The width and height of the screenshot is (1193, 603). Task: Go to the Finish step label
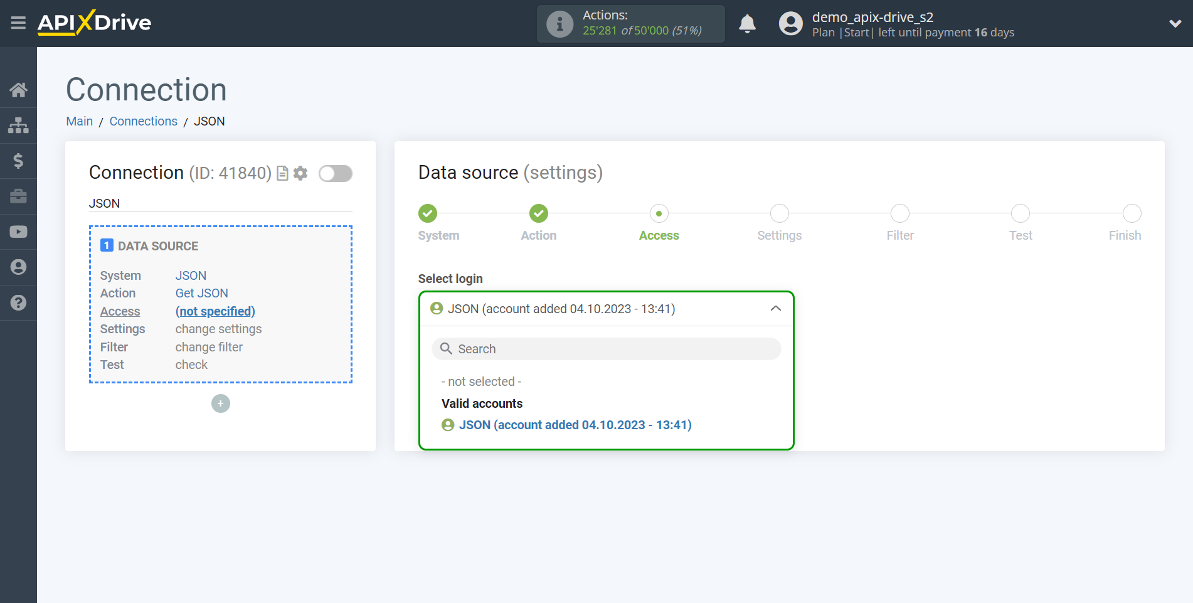pyautogui.click(x=1125, y=235)
